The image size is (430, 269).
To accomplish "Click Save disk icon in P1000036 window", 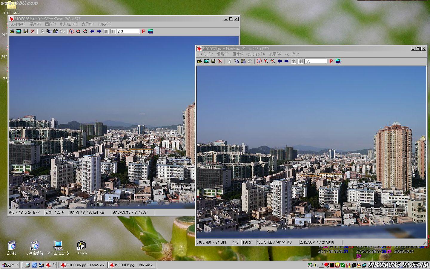I will click(x=26, y=31).
